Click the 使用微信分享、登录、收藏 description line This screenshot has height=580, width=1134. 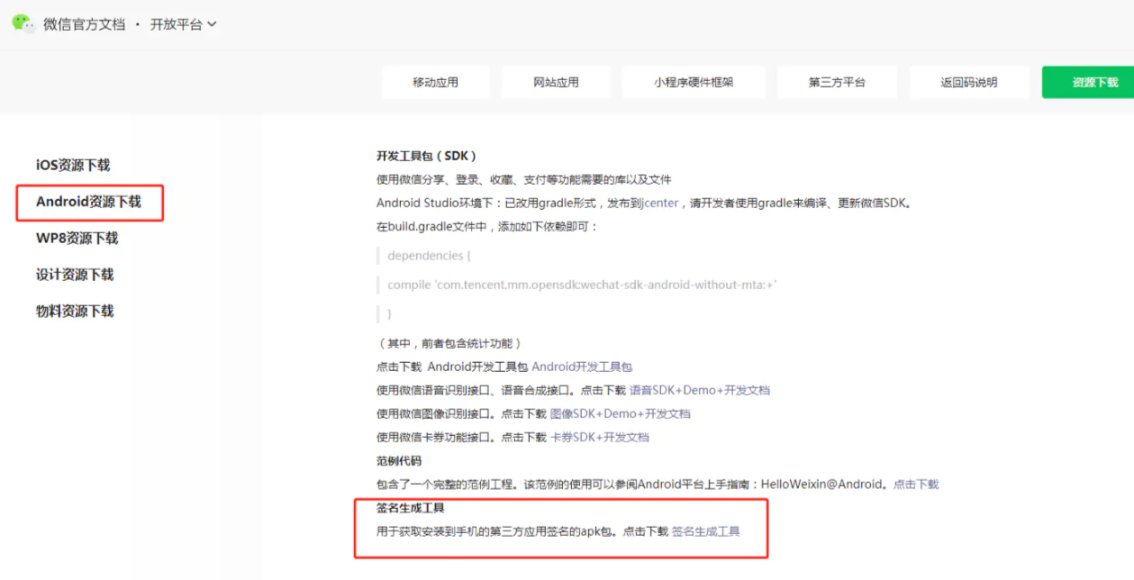pos(524,179)
